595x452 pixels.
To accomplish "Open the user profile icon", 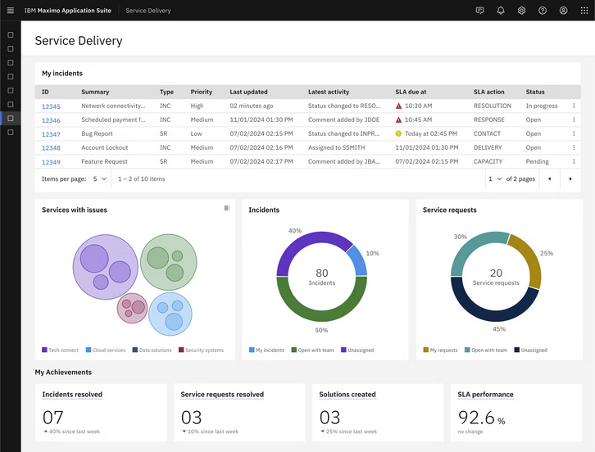I will 563,11.
